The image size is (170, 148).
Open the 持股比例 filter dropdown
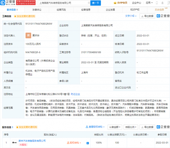click(x=131, y=127)
